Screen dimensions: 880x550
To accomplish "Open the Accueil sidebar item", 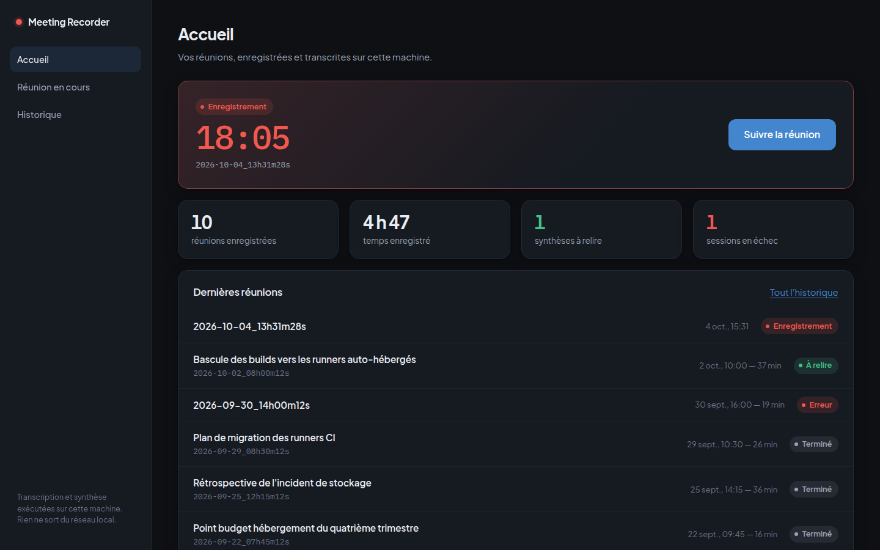I will tap(75, 59).
